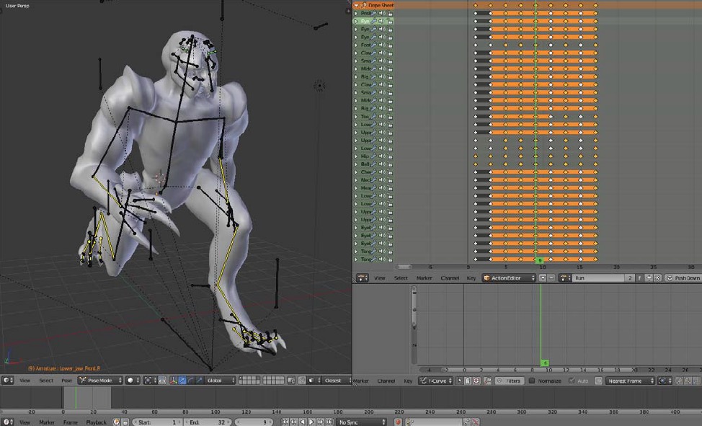The height and width of the screenshot is (426, 702).
Task: Click the translate manipulator arrow icon
Action: [182, 381]
